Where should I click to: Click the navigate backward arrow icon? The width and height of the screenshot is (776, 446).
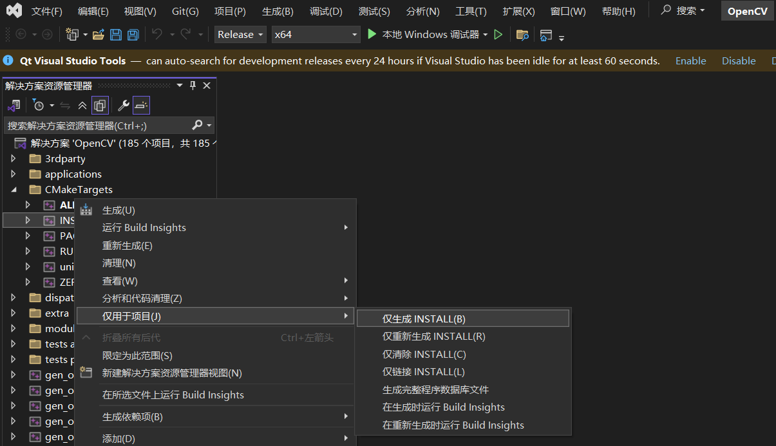(21, 34)
